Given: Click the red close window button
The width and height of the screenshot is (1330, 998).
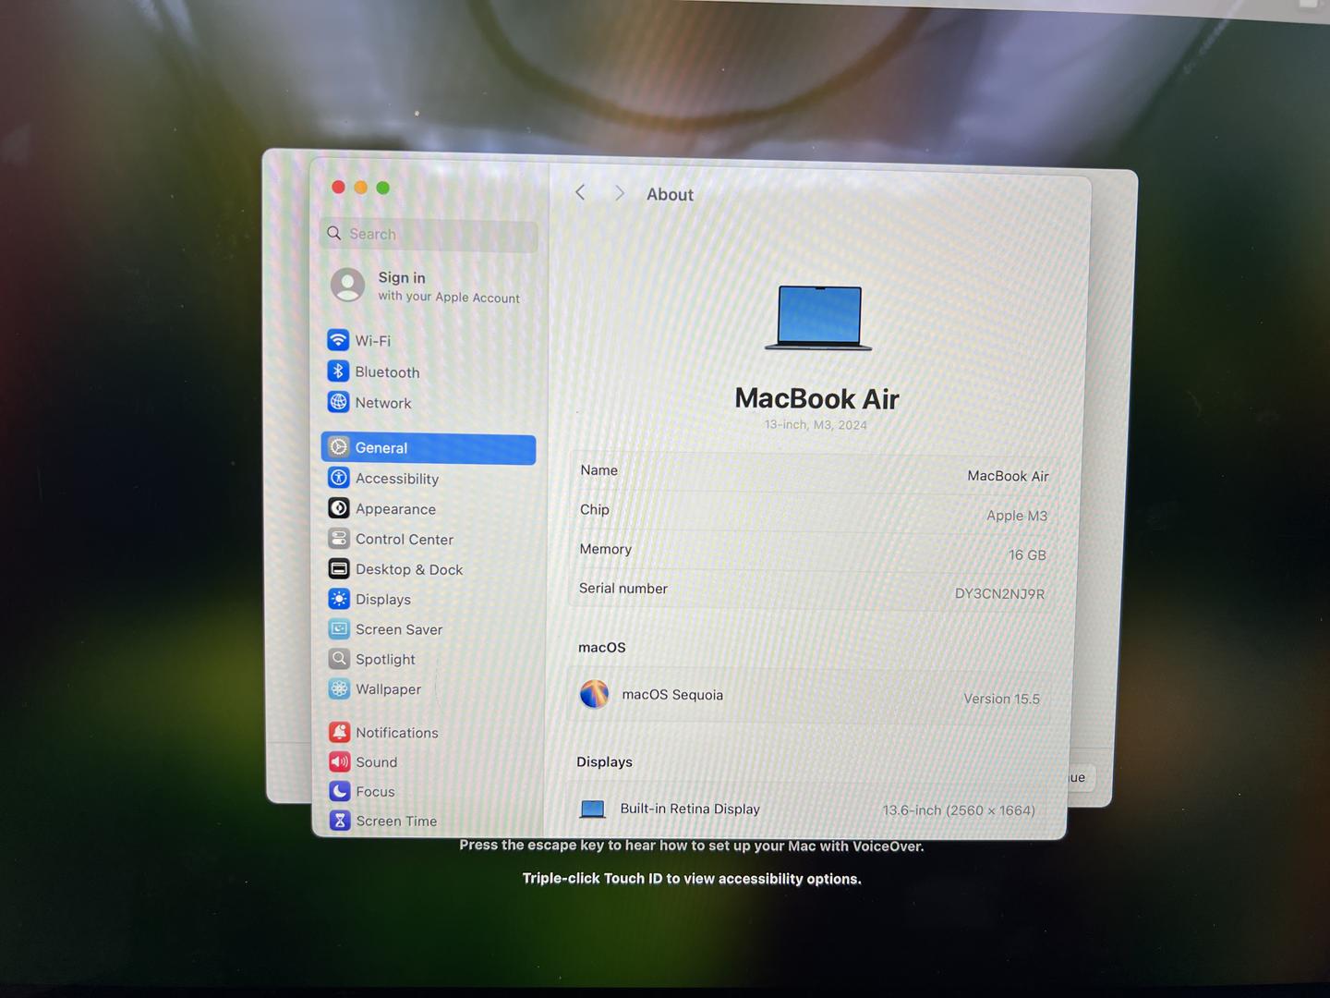Looking at the screenshot, I should pyautogui.click(x=338, y=187).
